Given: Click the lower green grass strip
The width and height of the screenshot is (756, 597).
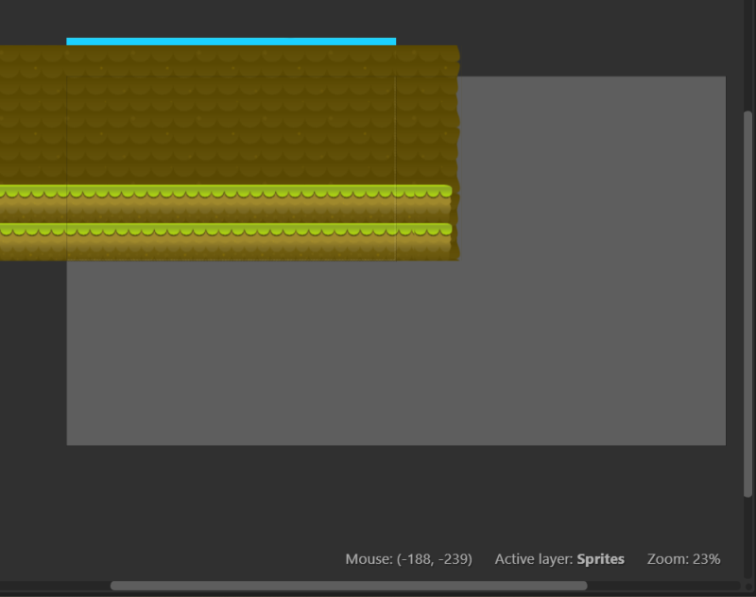Looking at the screenshot, I should point(226,230).
